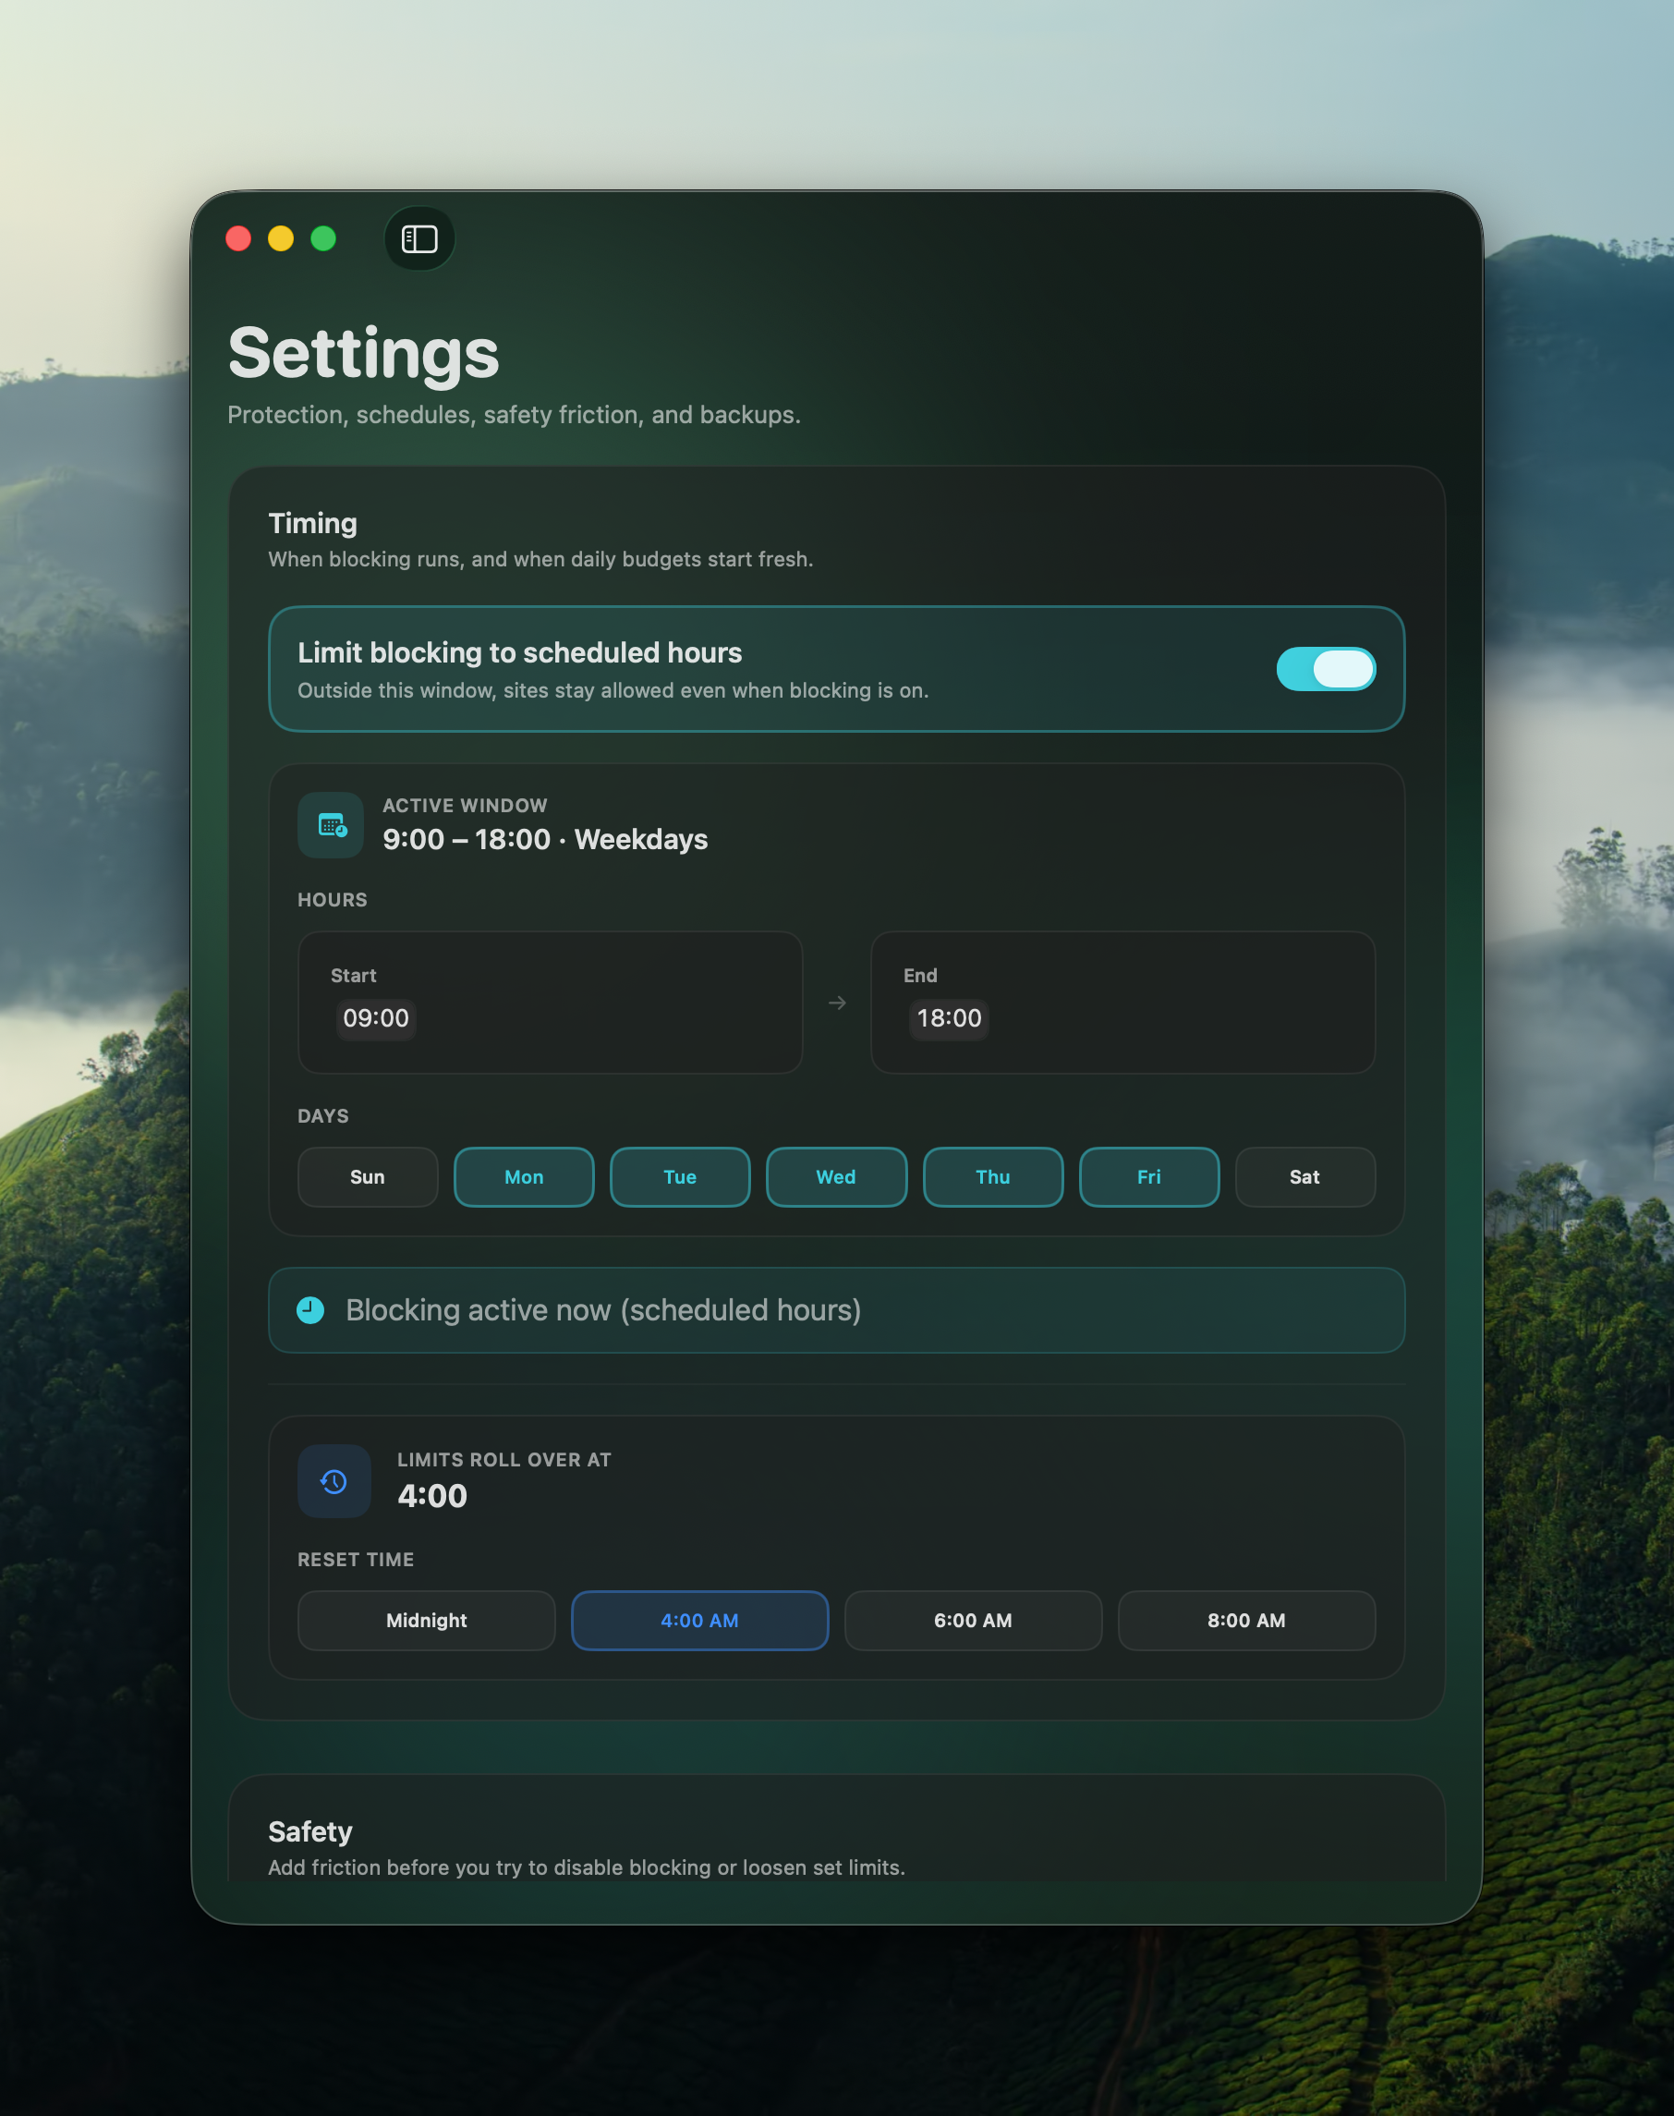This screenshot has height=2116, width=1674.
Task: Click the 4:00 rollover value text
Action: coord(432,1496)
